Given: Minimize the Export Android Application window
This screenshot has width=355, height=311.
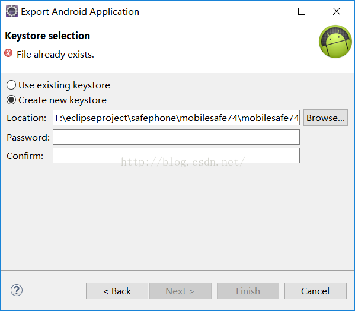Looking at the screenshot, I should coord(267,11).
